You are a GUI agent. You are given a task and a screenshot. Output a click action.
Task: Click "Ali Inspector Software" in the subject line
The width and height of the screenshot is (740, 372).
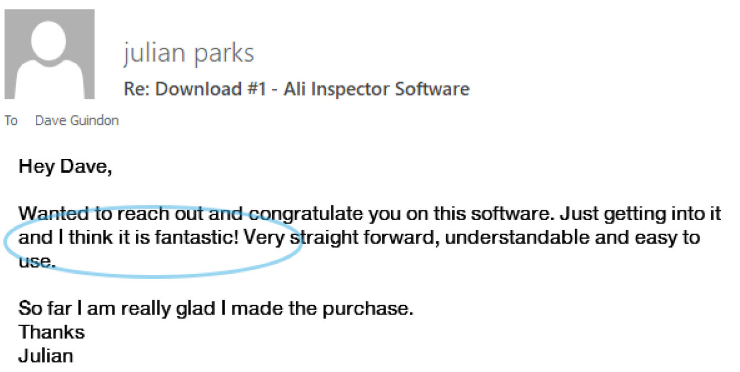tap(376, 89)
